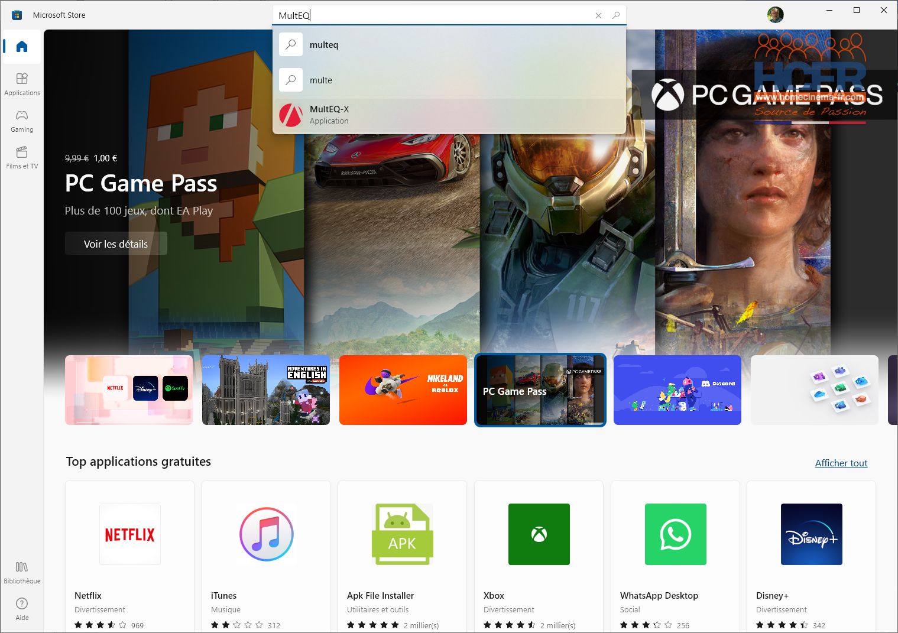Open the Disney+ app icon

pyautogui.click(x=812, y=534)
